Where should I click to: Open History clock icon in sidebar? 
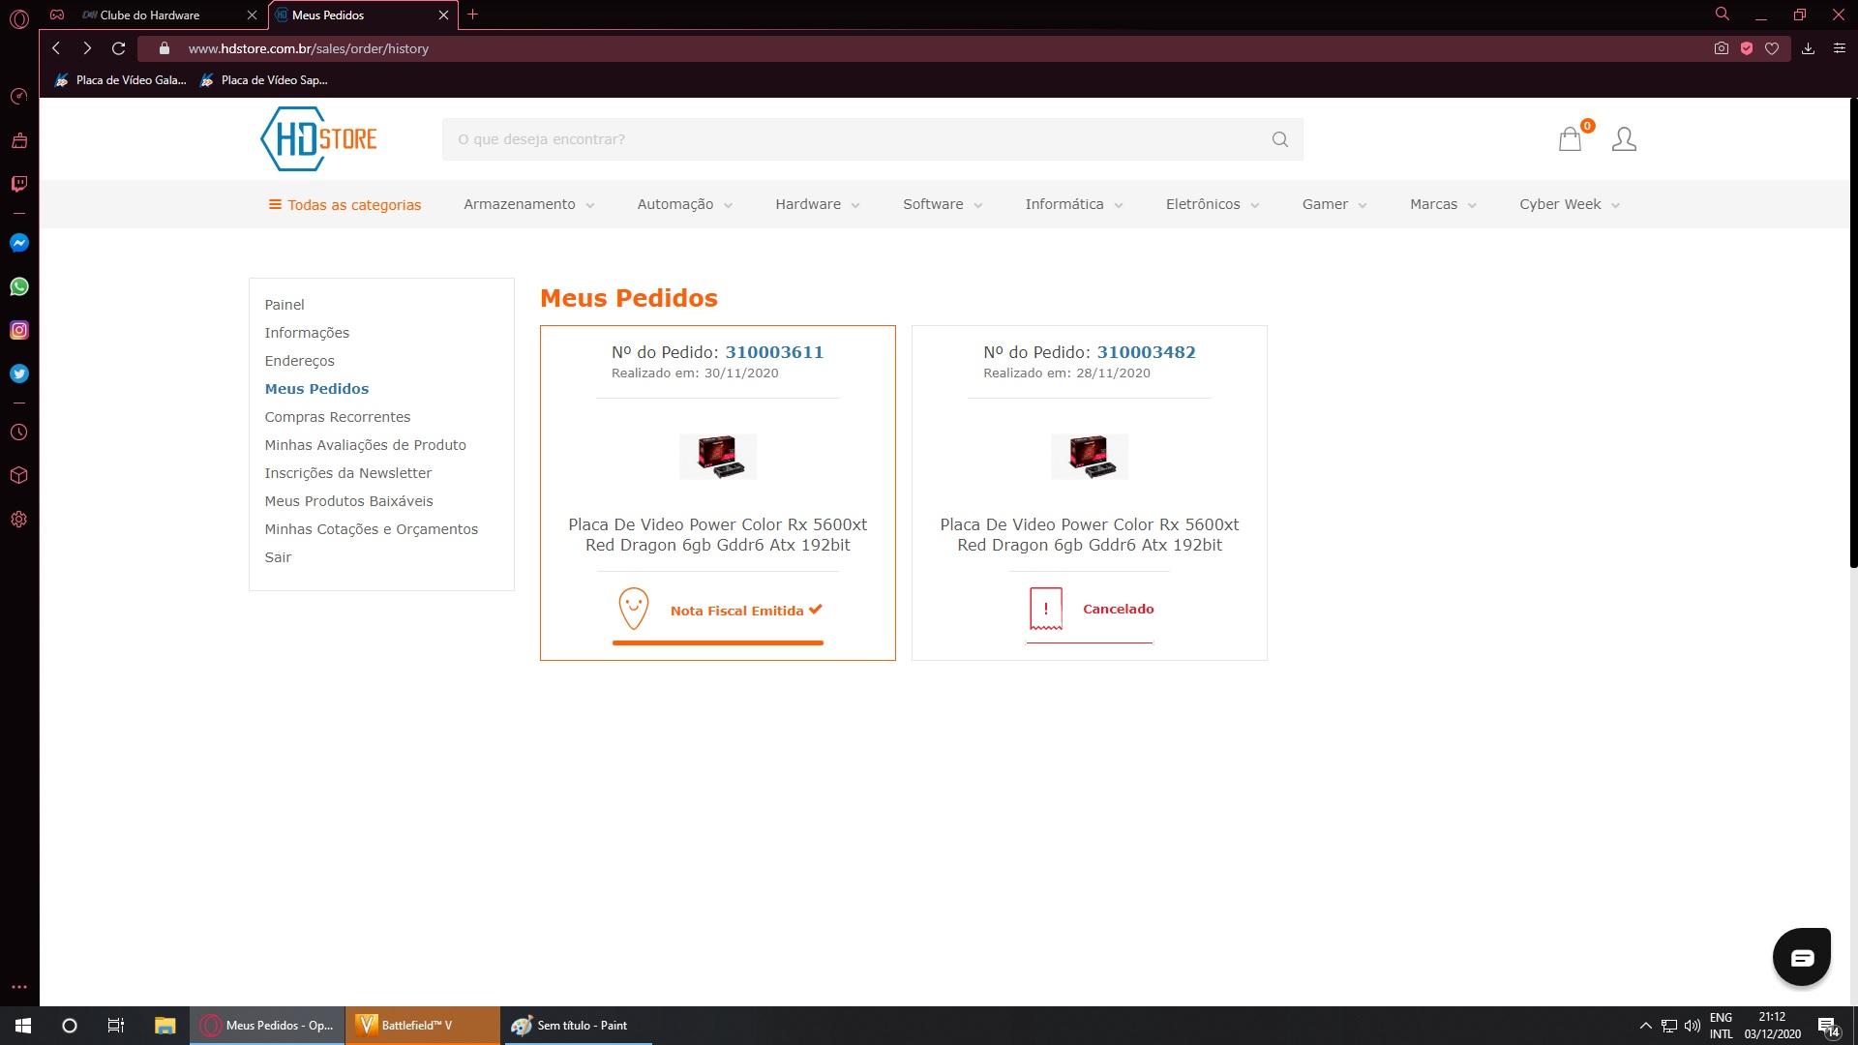(19, 433)
